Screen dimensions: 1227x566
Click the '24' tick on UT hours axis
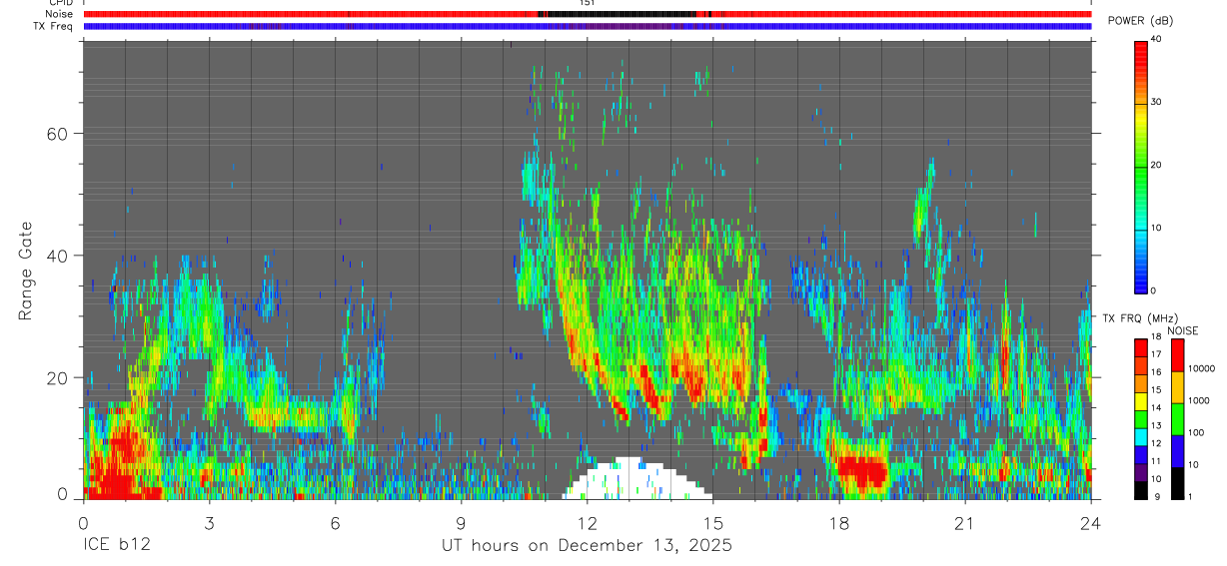pos(1091,522)
